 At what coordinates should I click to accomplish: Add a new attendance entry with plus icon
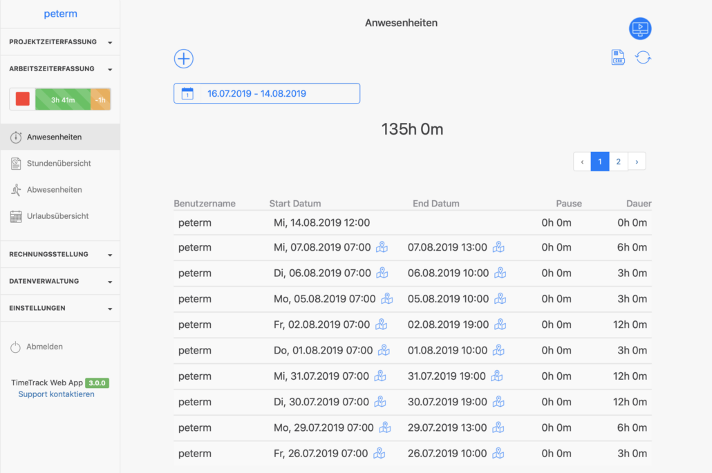[x=183, y=59]
